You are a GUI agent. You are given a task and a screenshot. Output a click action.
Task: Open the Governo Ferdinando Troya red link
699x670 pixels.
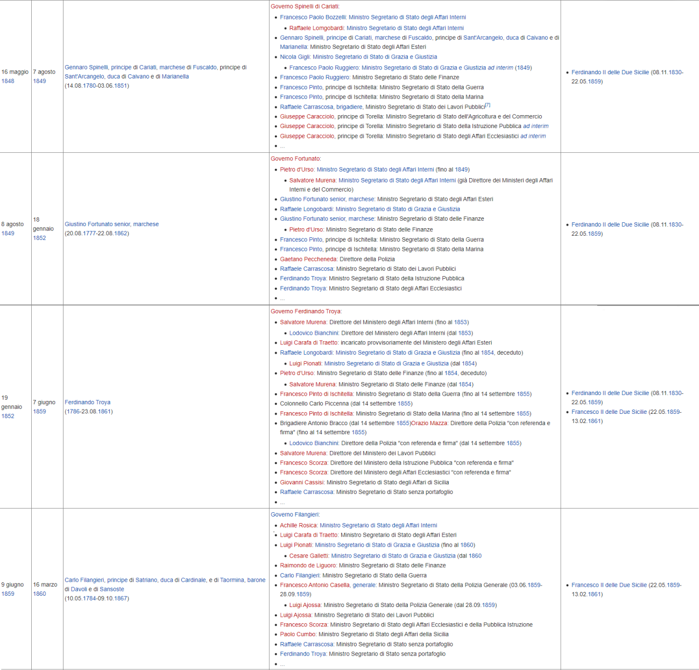click(x=305, y=311)
